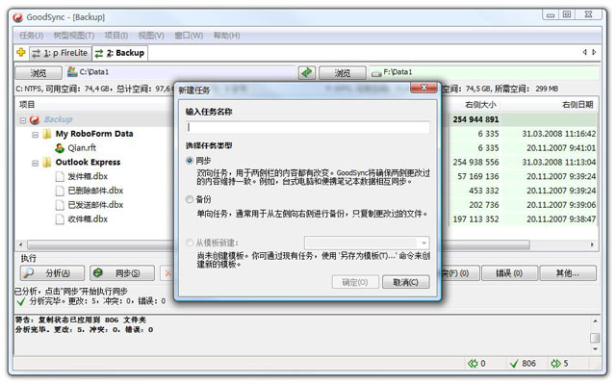Click the left 浏览 browse button
Viewport: 616px width, 385px height.
click(38, 72)
